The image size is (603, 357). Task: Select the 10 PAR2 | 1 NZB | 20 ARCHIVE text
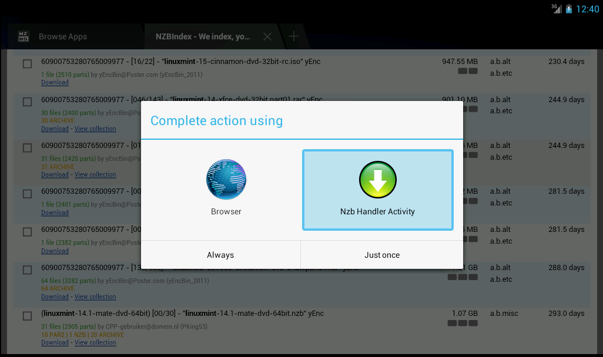pyautogui.click(x=83, y=335)
